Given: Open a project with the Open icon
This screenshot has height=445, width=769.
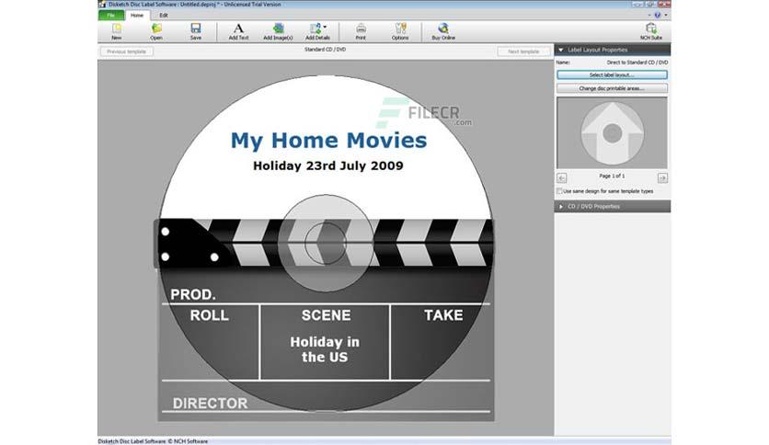Looking at the screenshot, I should (x=156, y=30).
